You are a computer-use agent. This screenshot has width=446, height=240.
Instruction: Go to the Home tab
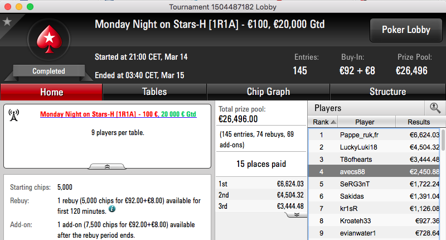[51, 92]
